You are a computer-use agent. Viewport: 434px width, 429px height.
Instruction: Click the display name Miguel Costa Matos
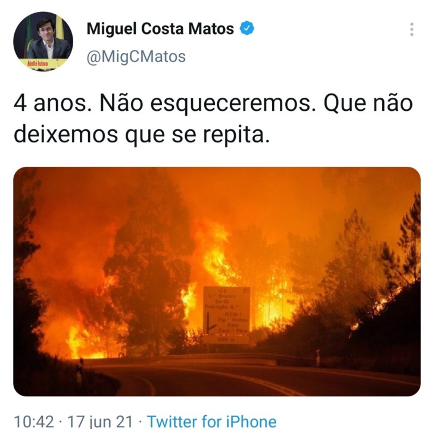click(160, 29)
